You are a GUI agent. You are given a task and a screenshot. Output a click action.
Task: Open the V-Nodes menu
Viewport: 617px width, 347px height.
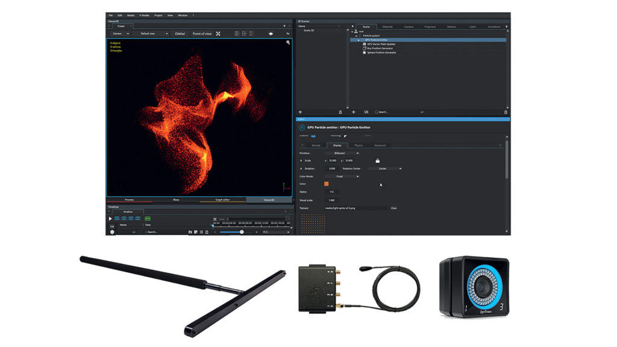coord(144,15)
